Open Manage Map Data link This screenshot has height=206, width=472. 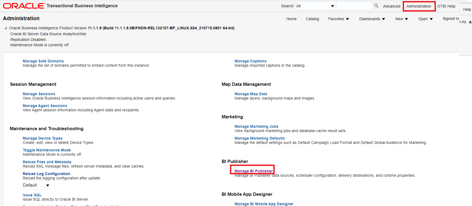251,94
